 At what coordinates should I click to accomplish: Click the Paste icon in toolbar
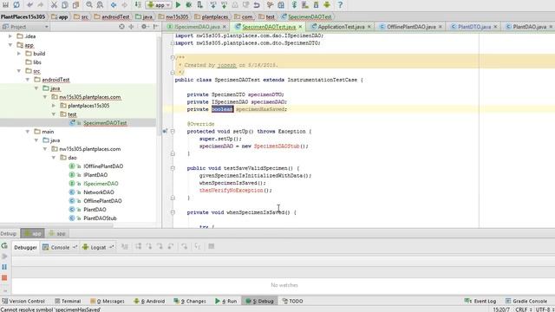pyautogui.click(x=75, y=4)
